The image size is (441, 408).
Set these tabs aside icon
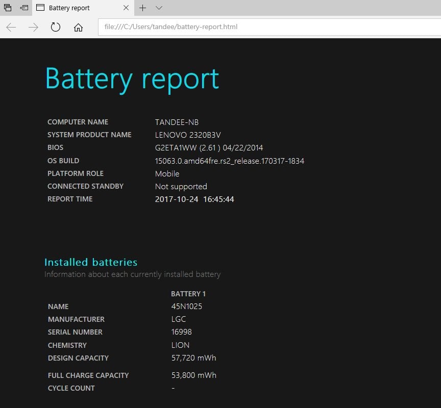tap(24, 8)
